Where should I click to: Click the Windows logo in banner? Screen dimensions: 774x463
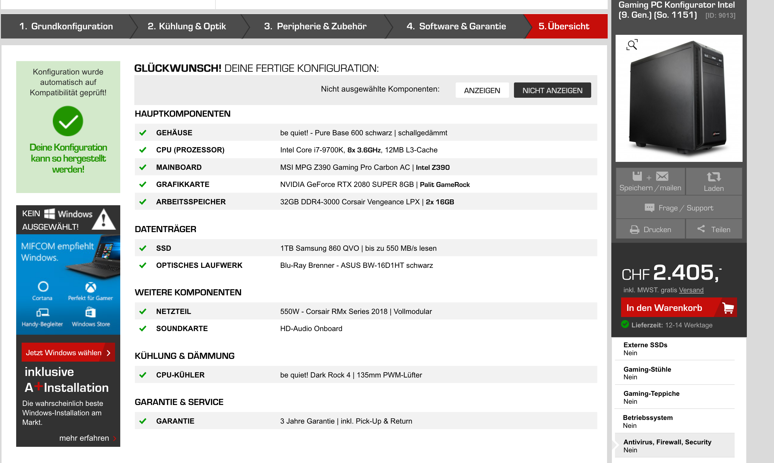coord(49,214)
